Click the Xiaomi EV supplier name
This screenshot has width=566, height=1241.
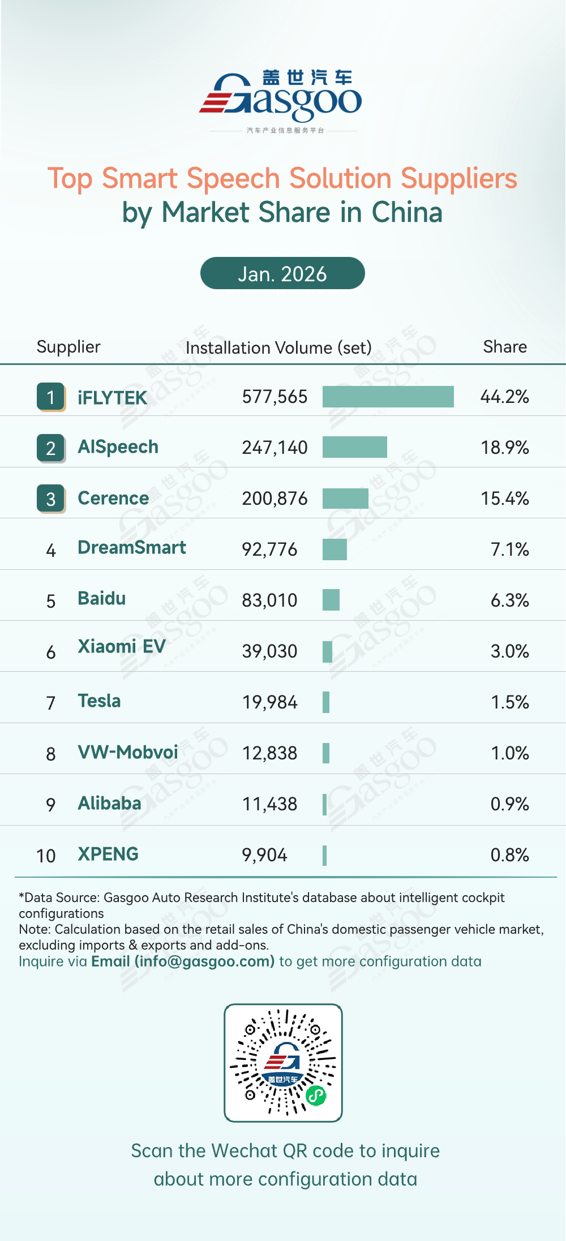coord(122,646)
